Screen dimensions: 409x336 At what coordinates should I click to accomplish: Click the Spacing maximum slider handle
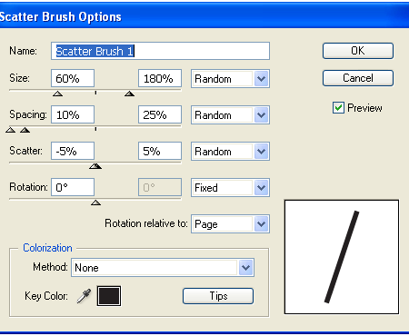(25, 130)
